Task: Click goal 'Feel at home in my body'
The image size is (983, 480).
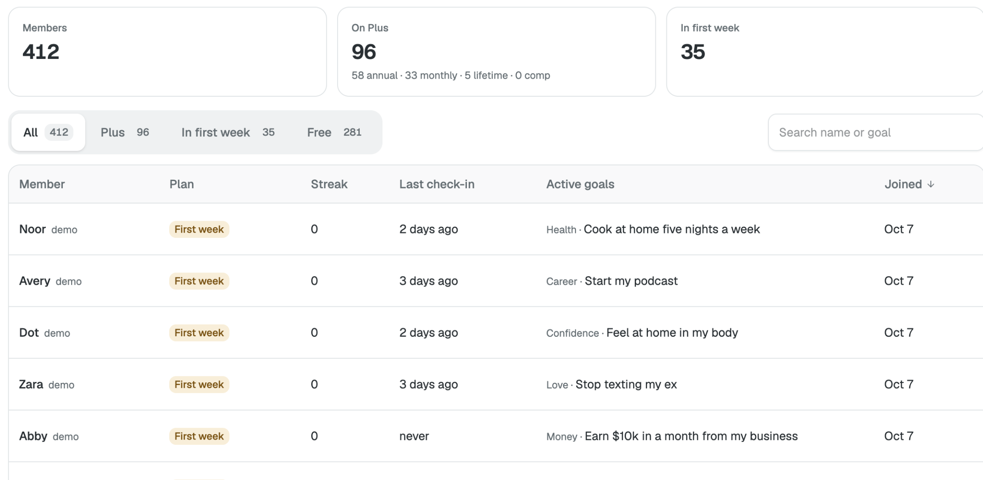Action: (672, 333)
